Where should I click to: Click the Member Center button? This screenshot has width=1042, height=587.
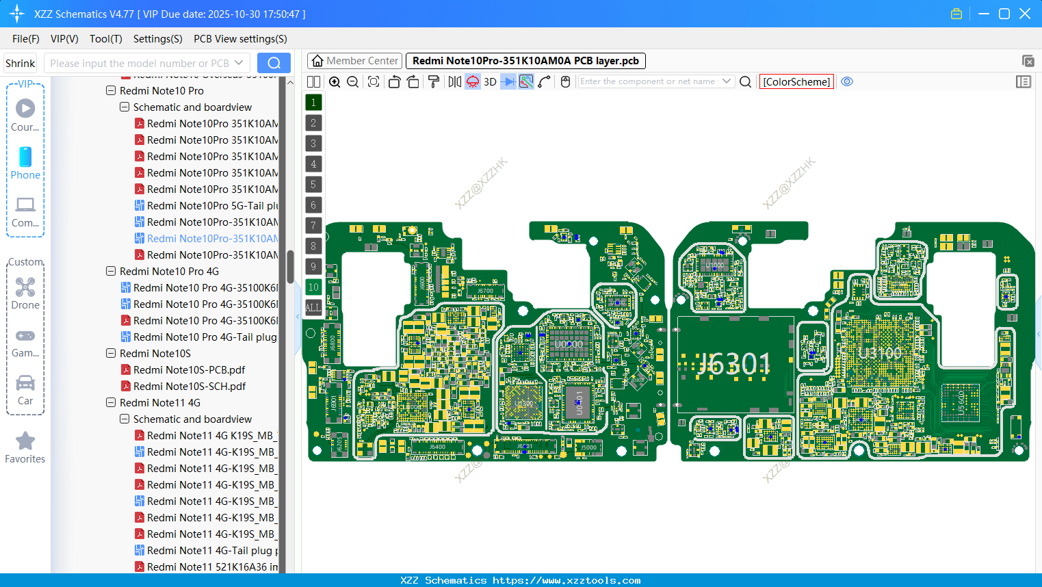[354, 60]
